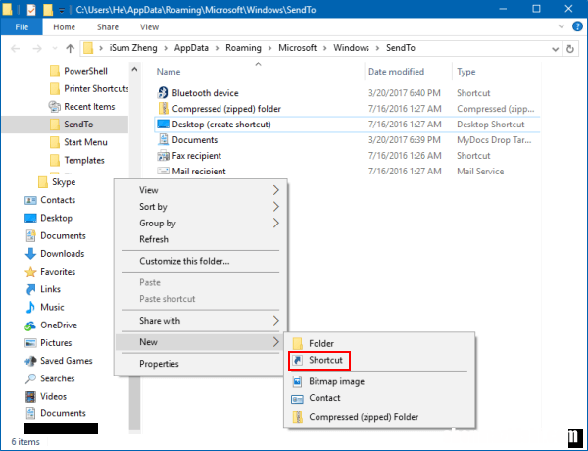Click the Contact icon in New submenu
The width and height of the screenshot is (588, 451).
297,398
